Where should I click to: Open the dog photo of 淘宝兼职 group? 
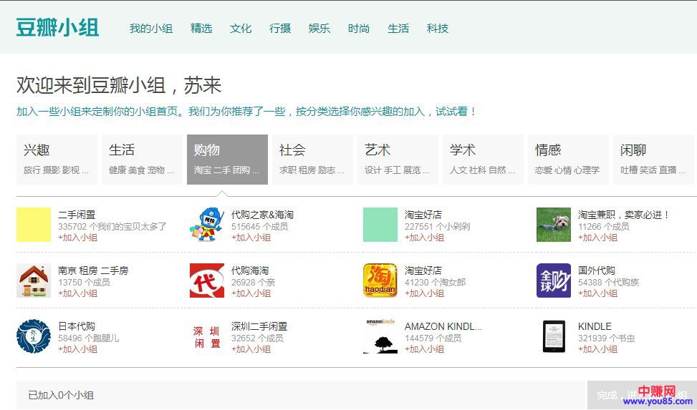pyautogui.click(x=553, y=225)
